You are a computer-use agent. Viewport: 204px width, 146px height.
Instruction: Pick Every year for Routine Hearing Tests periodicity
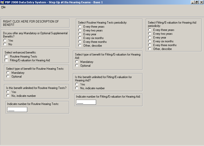tap(80, 34)
